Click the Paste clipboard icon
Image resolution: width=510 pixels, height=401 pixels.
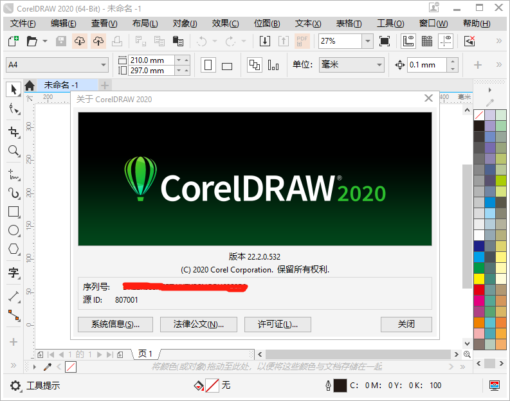pyautogui.click(x=178, y=41)
